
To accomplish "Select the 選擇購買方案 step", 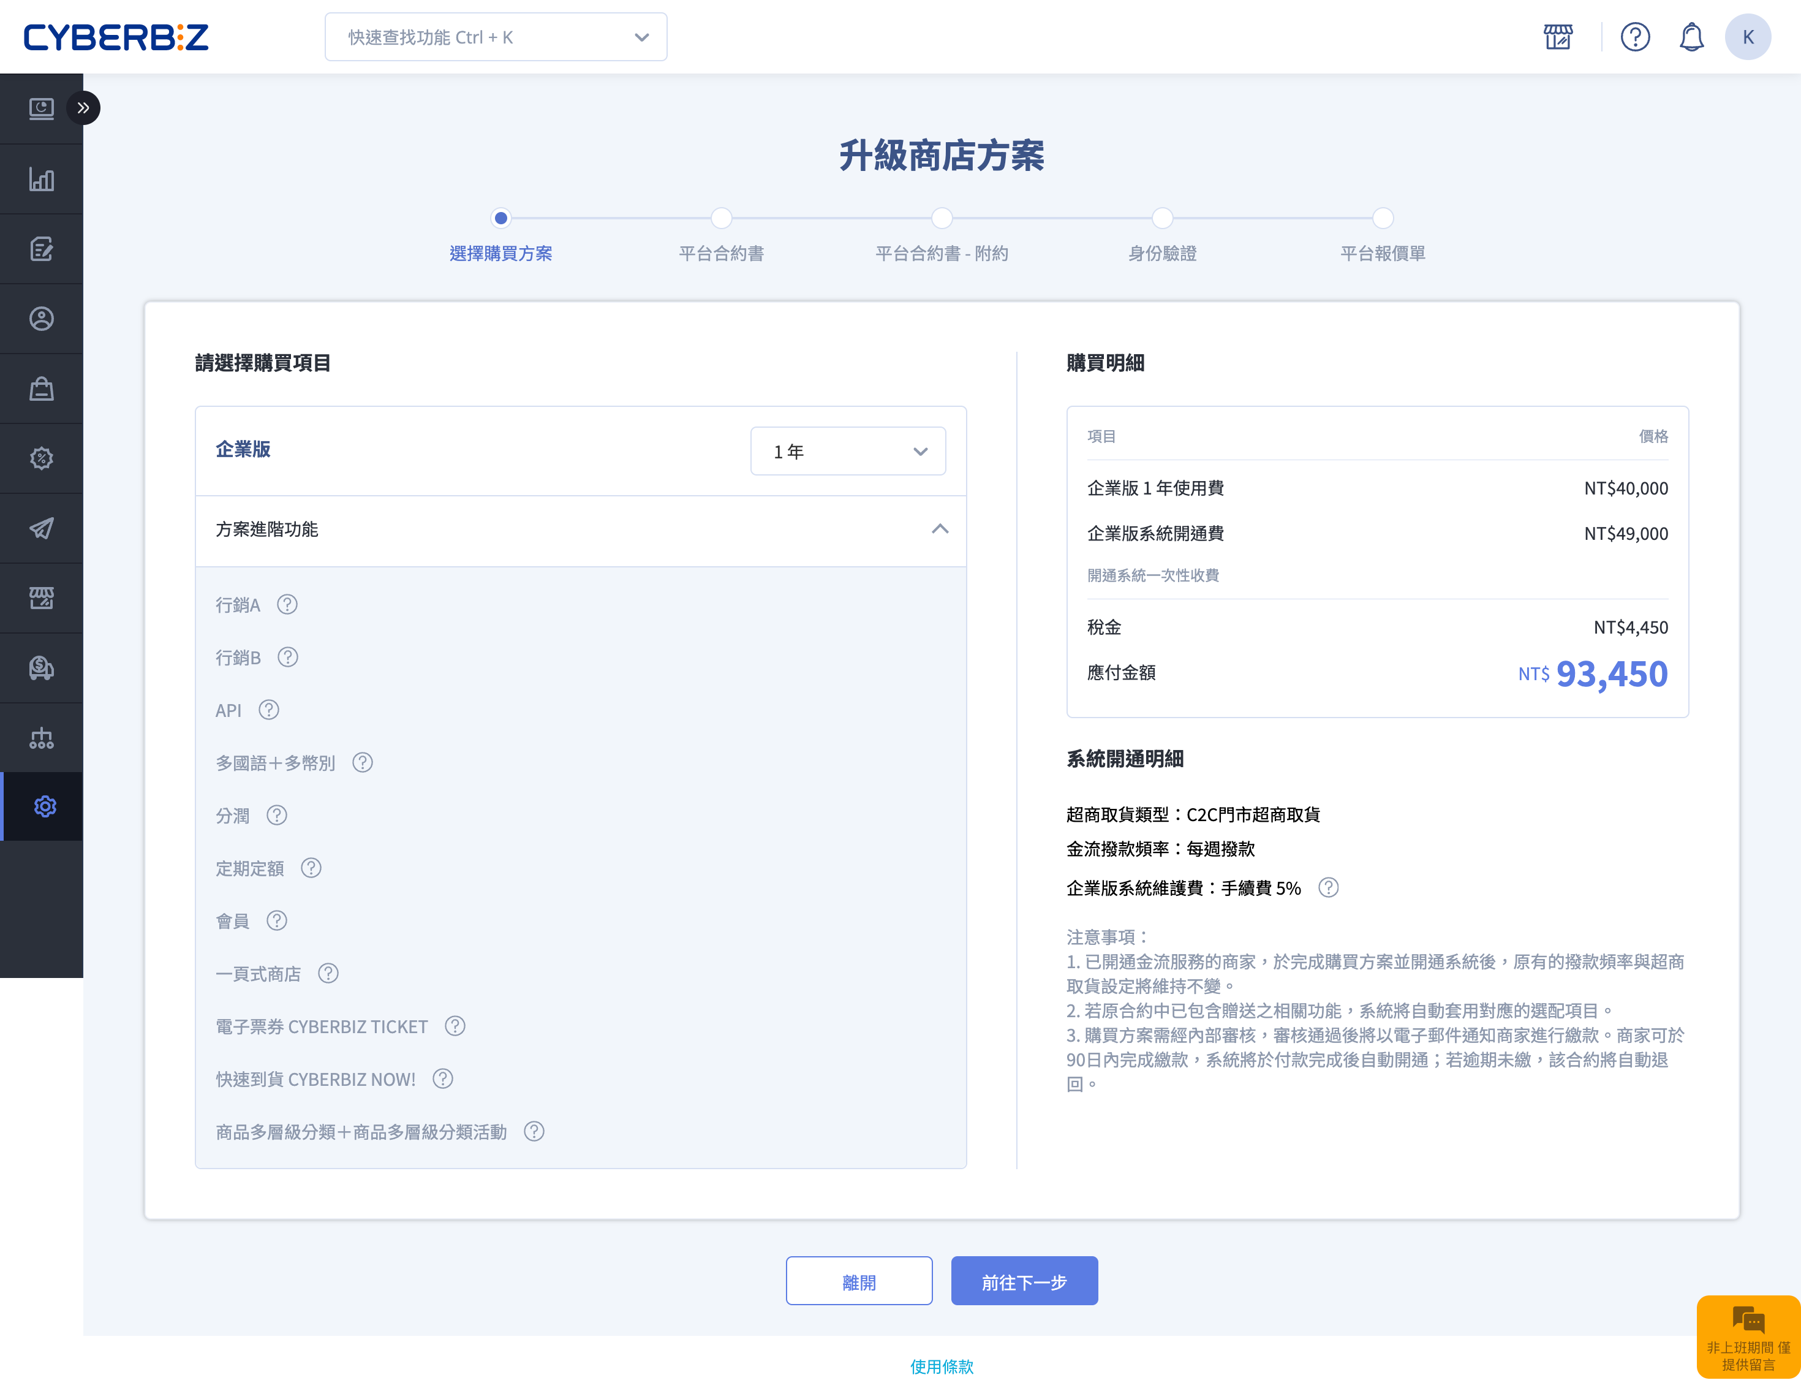I will click(500, 219).
